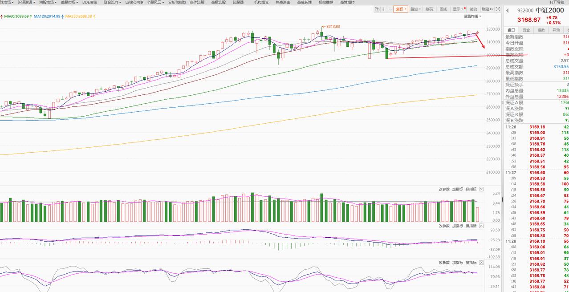Click 改参数 in volume panel

click(x=444, y=189)
